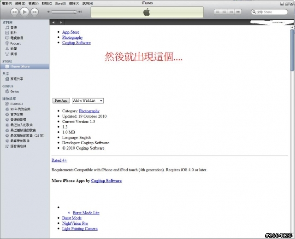Open the 編輯(E) menu
Viewport: 295px width, 239px height.
coord(20,3)
